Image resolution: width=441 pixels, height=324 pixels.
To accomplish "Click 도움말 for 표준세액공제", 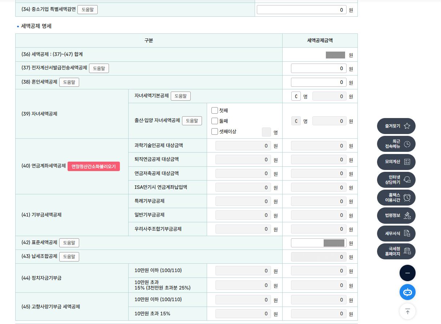I will point(69,243).
